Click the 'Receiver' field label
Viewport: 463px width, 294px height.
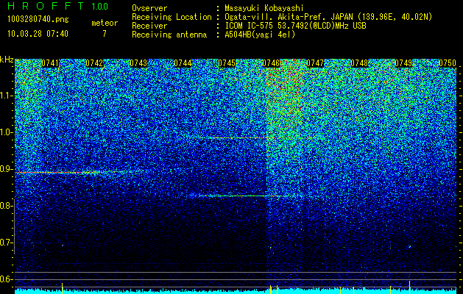click(149, 26)
